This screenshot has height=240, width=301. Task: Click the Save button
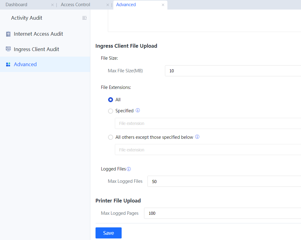tap(108, 233)
